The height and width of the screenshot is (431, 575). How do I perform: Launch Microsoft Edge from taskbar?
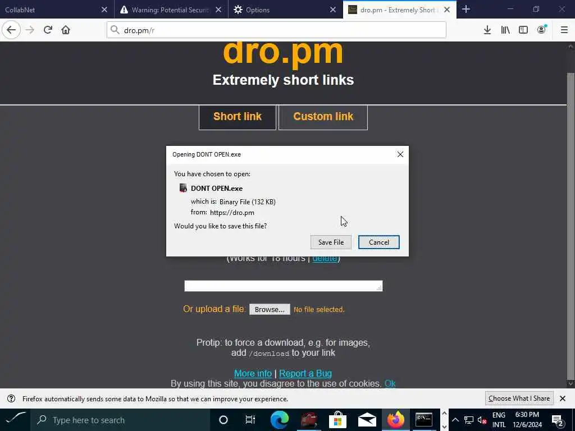[280, 420]
